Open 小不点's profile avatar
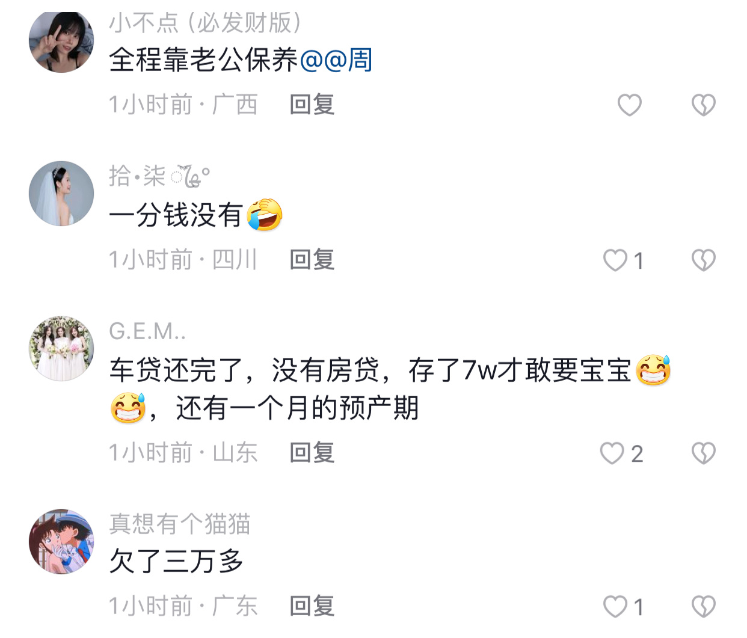Screen dimensions: 747x638 point(61,41)
